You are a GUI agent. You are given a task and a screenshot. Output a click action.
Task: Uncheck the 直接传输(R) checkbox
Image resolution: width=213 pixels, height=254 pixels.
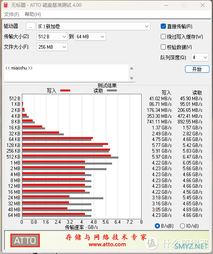coord(163,26)
